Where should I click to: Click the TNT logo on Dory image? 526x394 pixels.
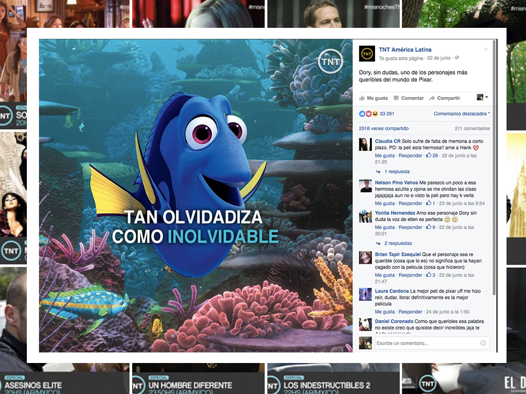[330, 61]
